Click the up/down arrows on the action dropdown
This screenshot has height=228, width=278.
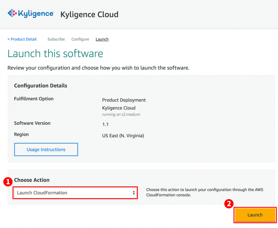pos(134,193)
